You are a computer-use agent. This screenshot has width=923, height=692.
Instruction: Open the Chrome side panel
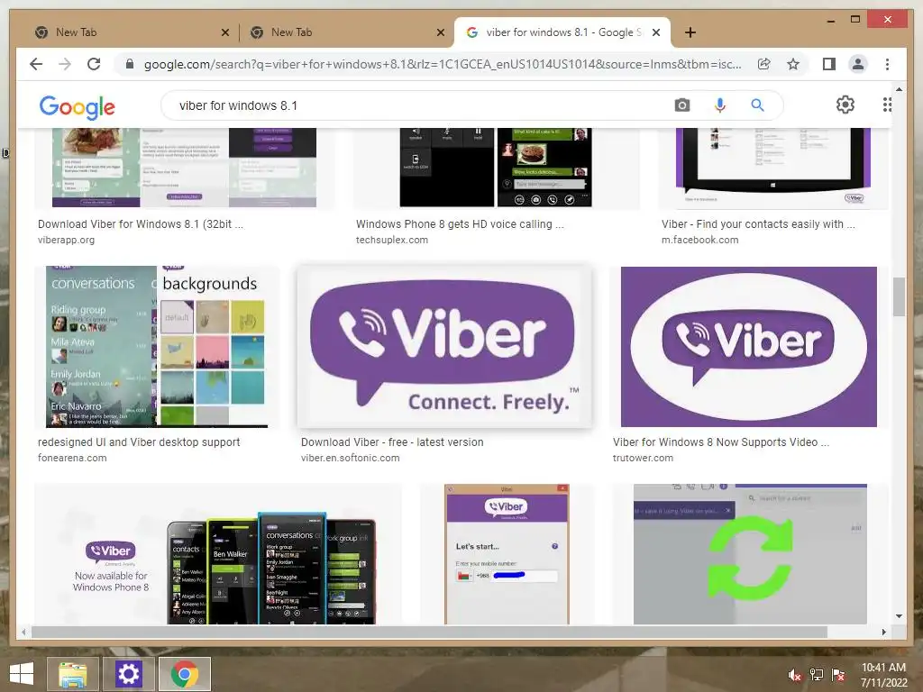coord(829,64)
